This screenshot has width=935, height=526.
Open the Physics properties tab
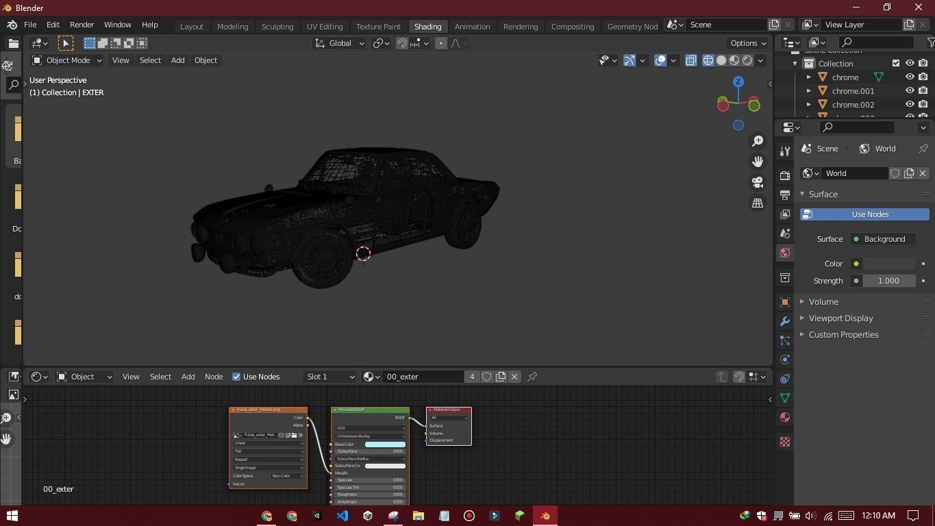click(x=785, y=360)
